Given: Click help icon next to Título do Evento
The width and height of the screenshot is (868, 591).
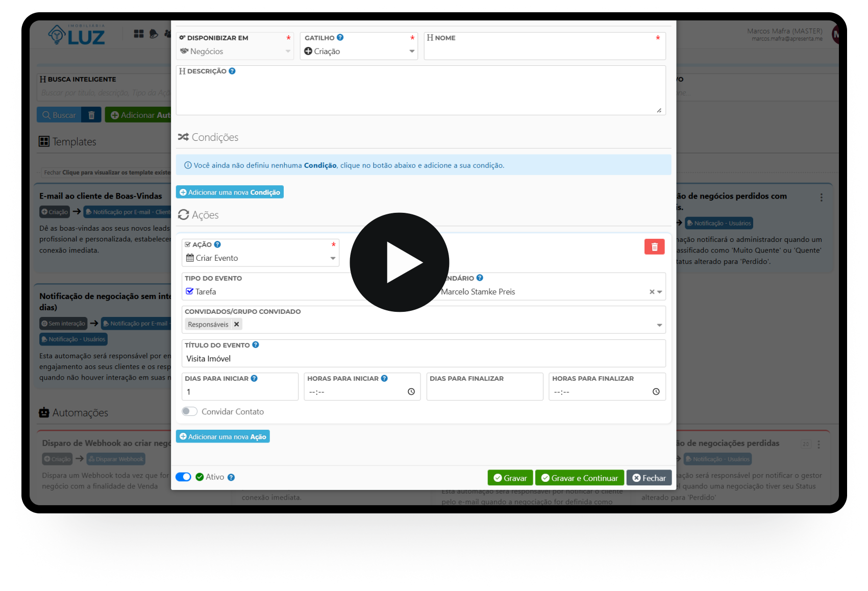Looking at the screenshot, I should (256, 345).
